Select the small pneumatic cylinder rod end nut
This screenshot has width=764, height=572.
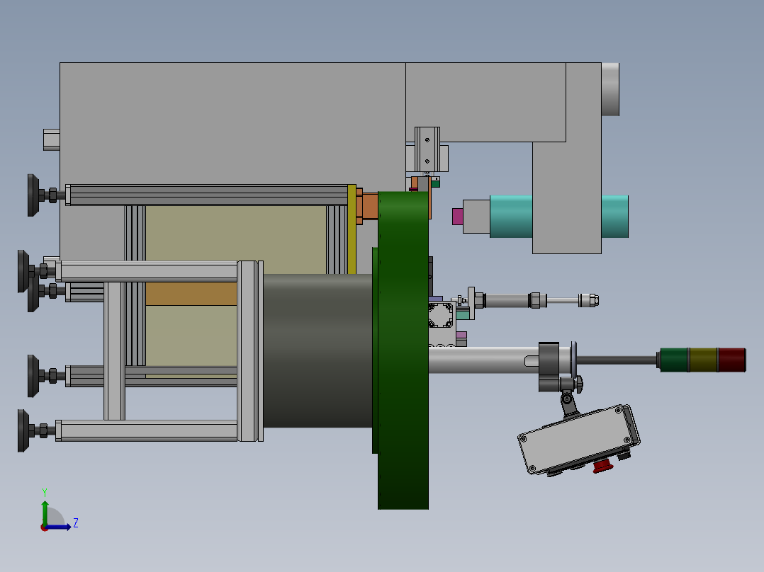coord(592,300)
